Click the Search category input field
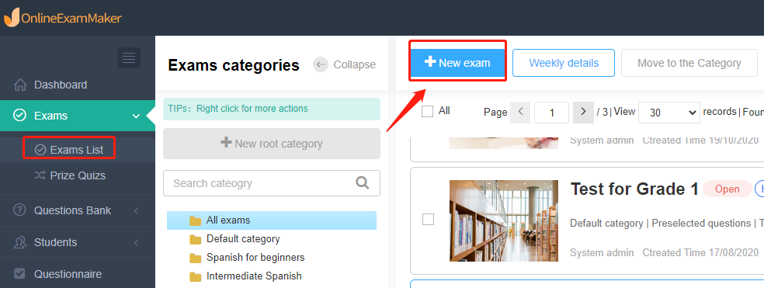Viewport: 764px width, 288px height. click(x=272, y=183)
